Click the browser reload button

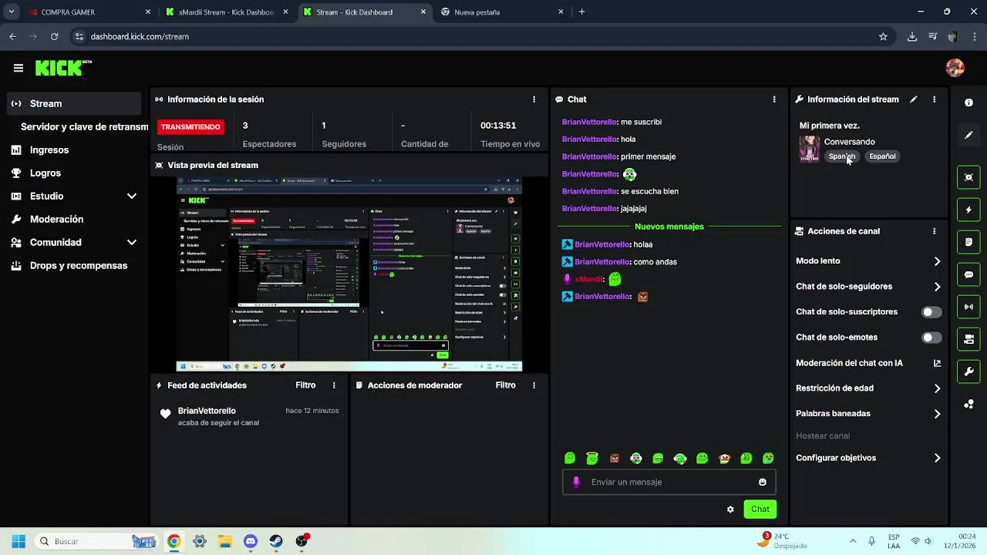click(x=54, y=36)
